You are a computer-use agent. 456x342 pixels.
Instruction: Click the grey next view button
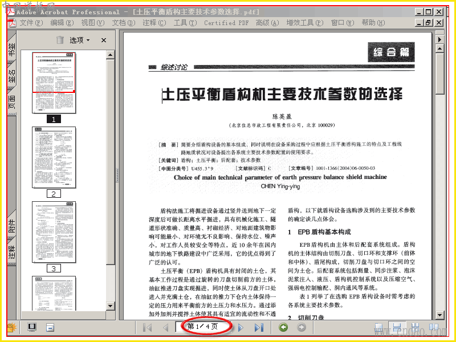[302, 327]
